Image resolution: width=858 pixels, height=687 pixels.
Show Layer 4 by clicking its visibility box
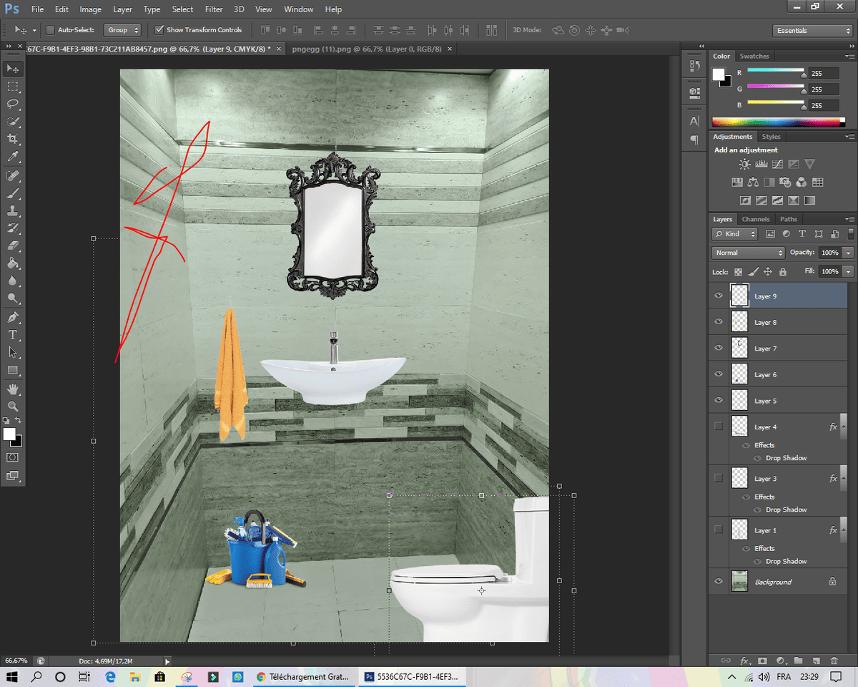click(719, 427)
